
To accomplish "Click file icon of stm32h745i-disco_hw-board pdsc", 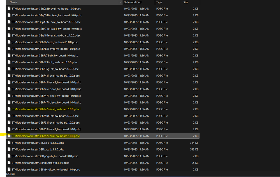I will coord(9,89).
